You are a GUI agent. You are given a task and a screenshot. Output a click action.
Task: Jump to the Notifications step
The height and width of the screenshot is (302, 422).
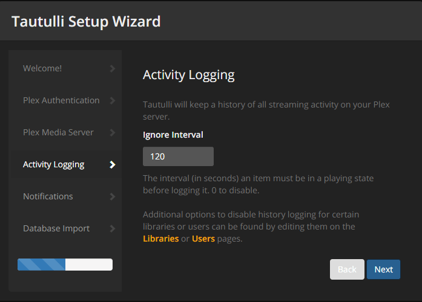click(x=48, y=197)
